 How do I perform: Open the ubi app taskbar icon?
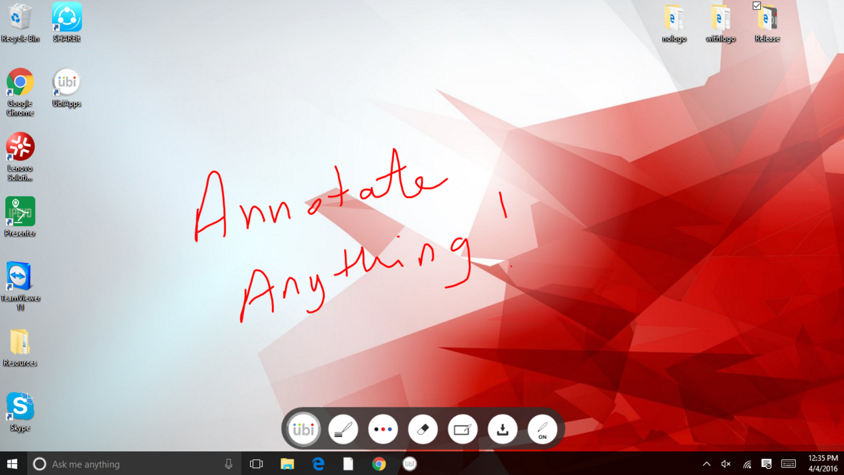[410, 464]
